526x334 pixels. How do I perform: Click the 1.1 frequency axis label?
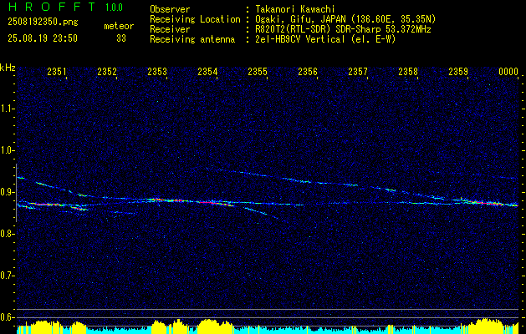coord(8,109)
